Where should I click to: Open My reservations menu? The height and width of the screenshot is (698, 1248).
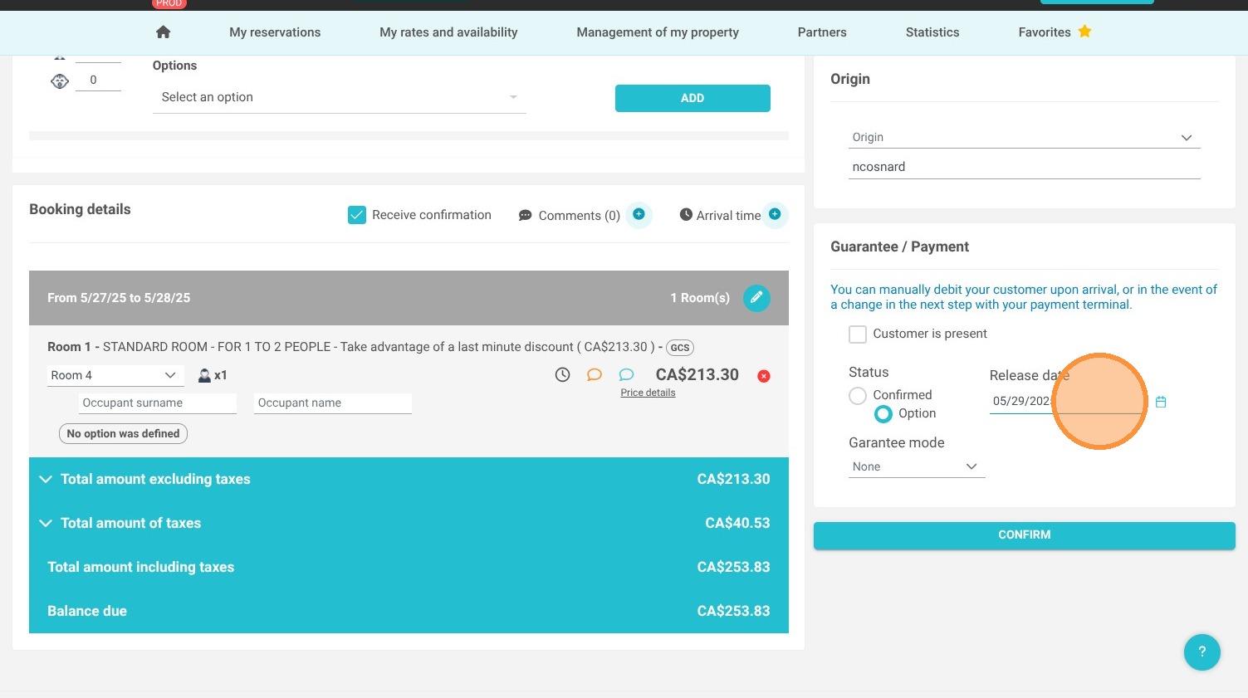pyautogui.click(x=275, y=32)
